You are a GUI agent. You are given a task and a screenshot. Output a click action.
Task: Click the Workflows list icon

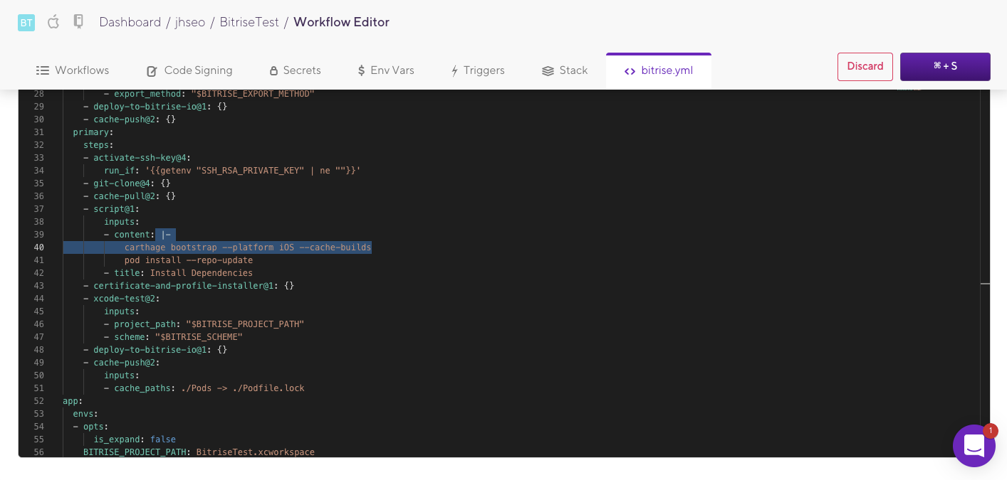[x=43, y=70]
